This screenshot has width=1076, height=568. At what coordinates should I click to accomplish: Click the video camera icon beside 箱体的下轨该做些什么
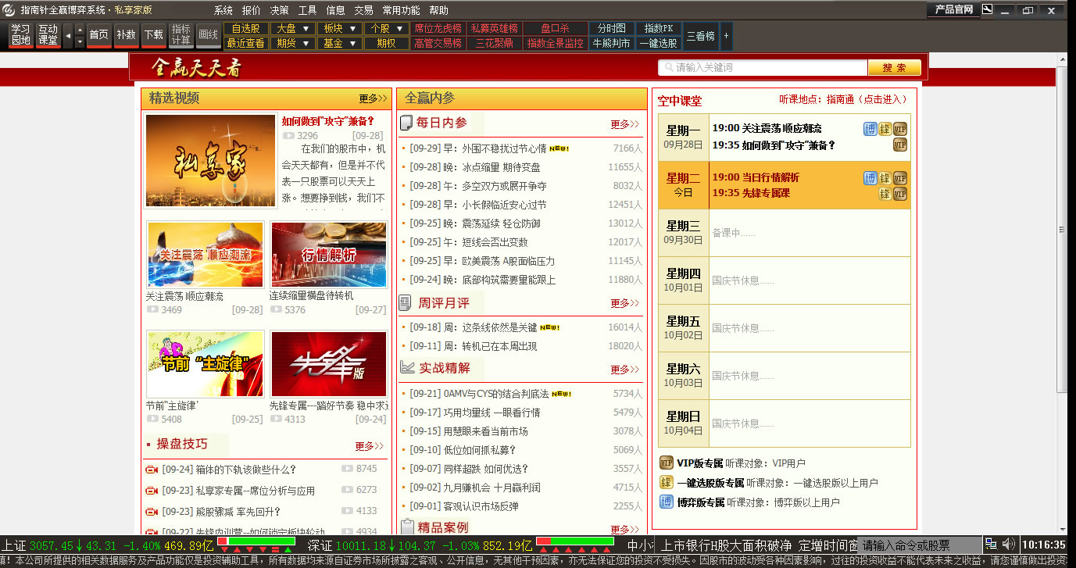pyautogui.click(x=152, y=470)
